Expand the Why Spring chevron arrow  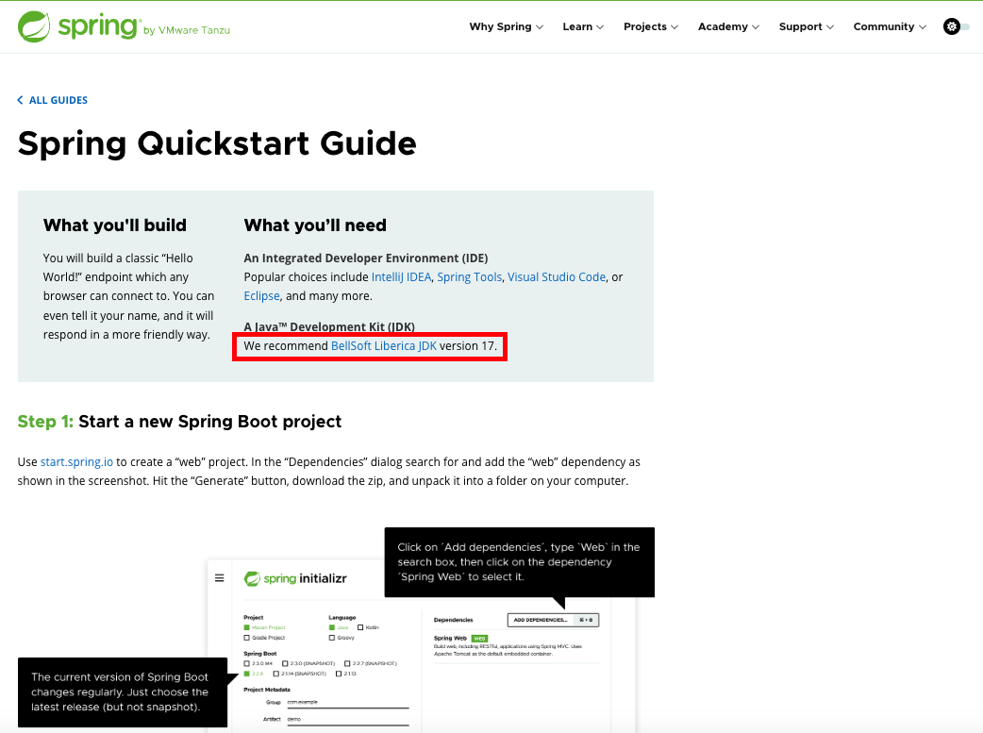tap(540, 27)
